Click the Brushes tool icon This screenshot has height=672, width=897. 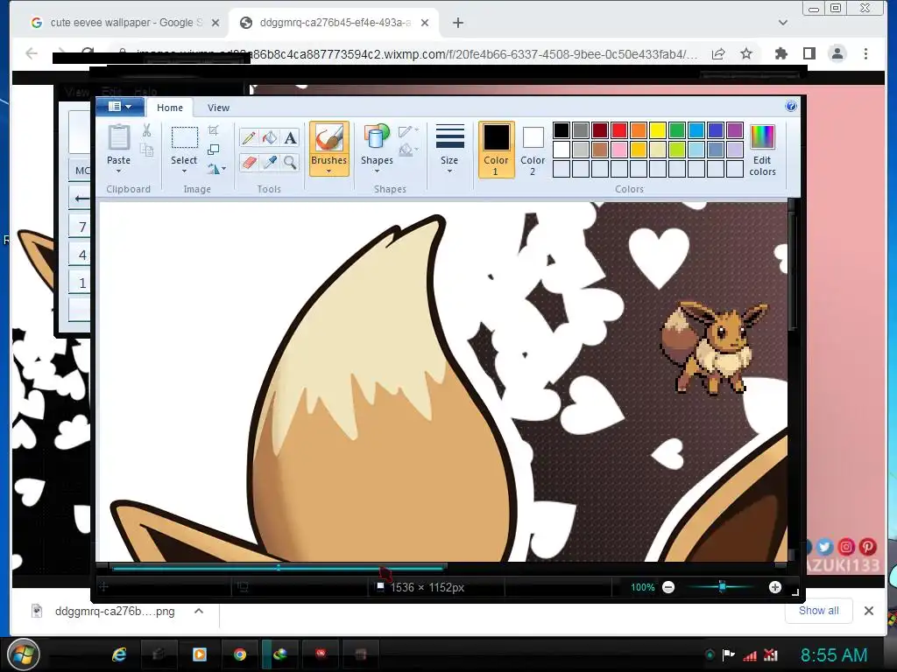click(x=329, y=138)
